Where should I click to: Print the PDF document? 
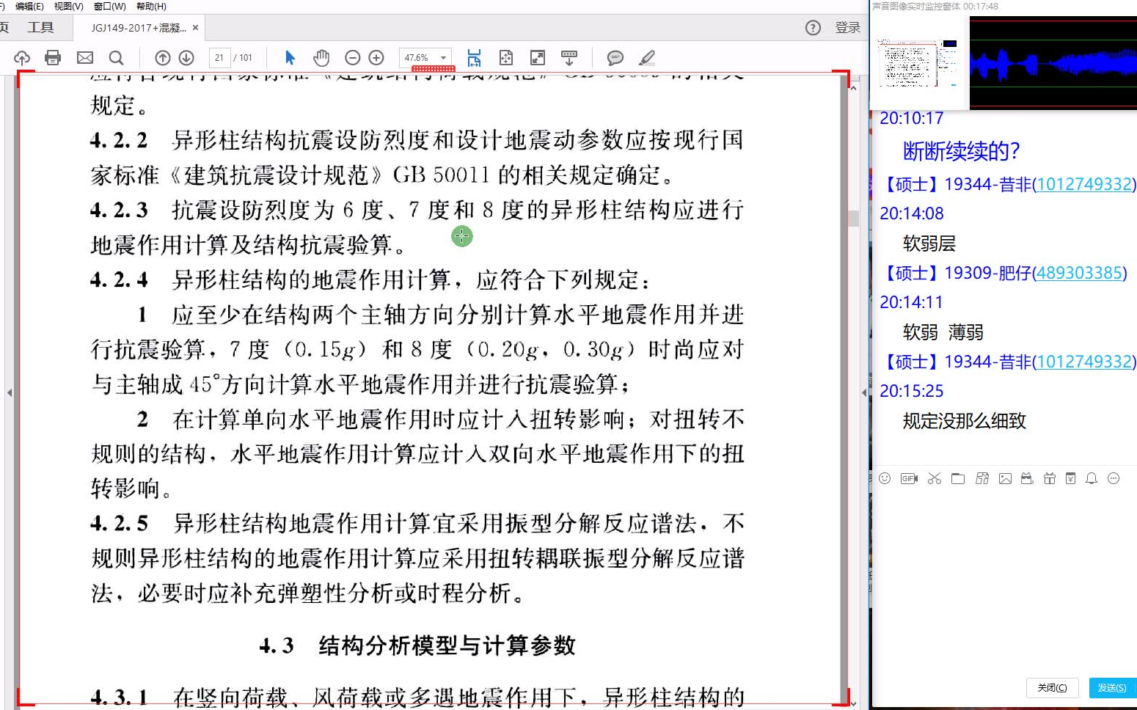53,58
